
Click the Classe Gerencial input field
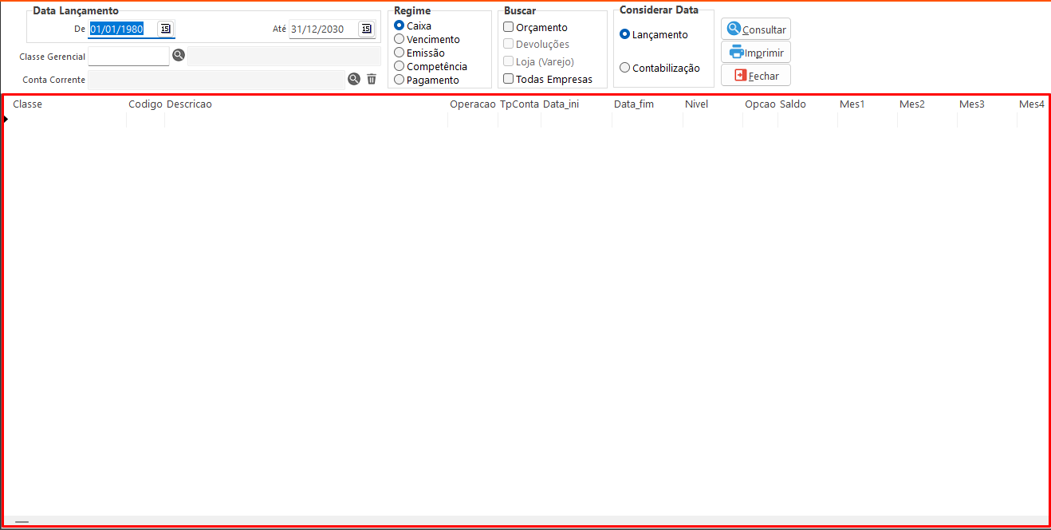128,56
